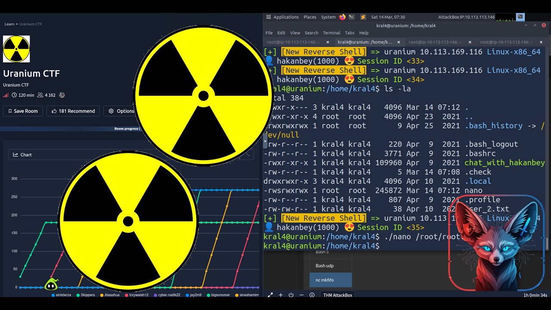
Task: Click the 120 min clock icon
Action: tap(14, 95)
